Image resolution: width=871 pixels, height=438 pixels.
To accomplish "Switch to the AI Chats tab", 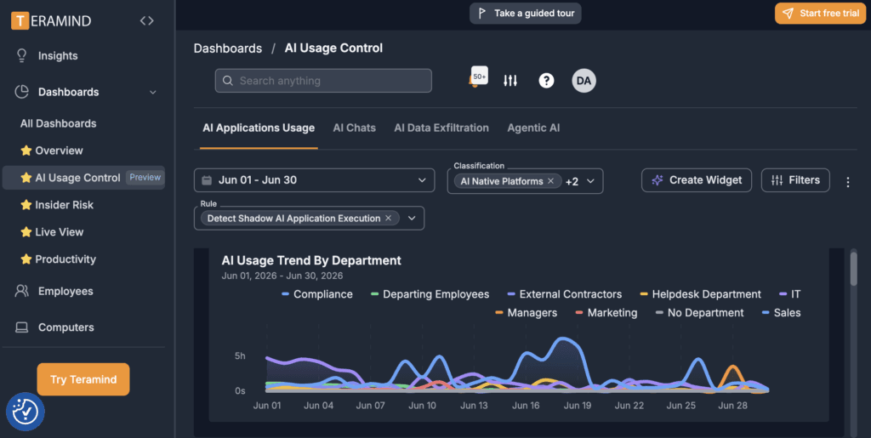I will tap(355, 128).
